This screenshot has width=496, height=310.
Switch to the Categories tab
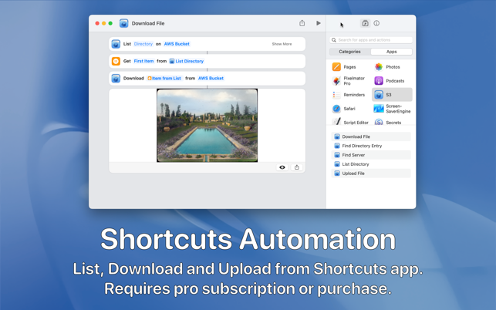click(x=350, y=52)
